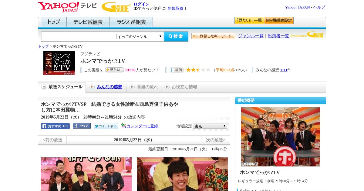Click the Facebook おすすめ 181 button
Screen dimensions: 364x191
55,126
